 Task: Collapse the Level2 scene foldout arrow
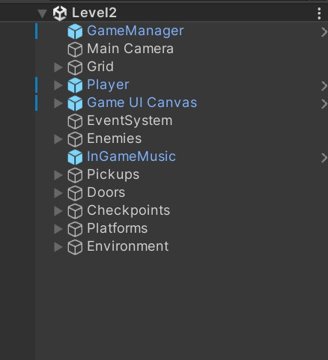pyautogui.click(x=43, y=13)
